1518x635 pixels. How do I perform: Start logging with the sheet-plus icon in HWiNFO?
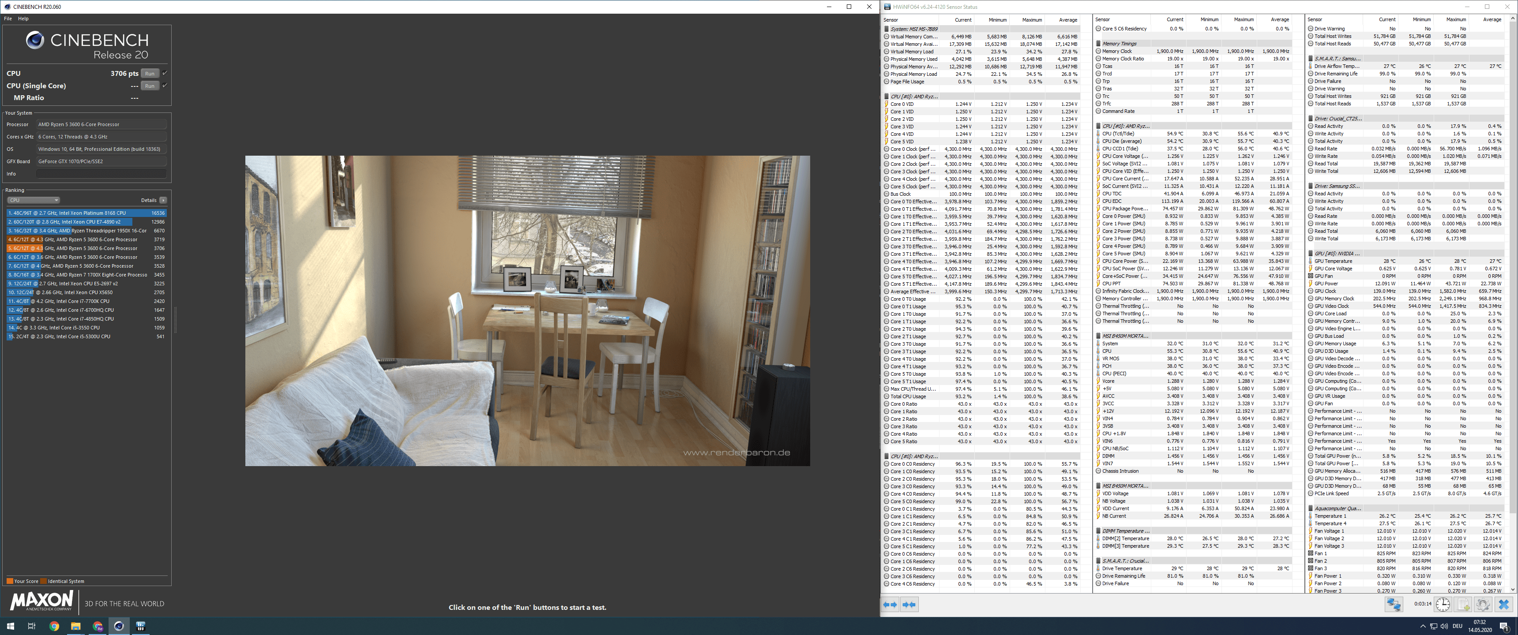tap(1463, 605)
